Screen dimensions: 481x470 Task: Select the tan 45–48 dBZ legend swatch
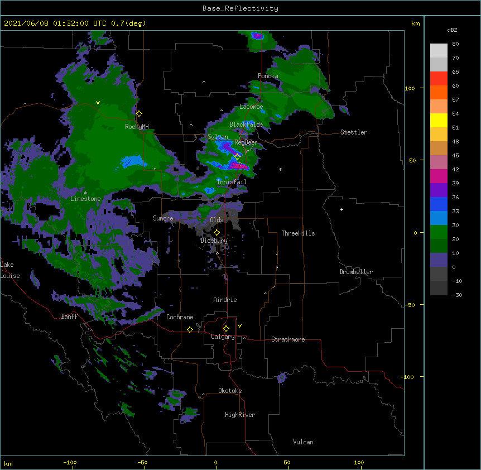439,148
